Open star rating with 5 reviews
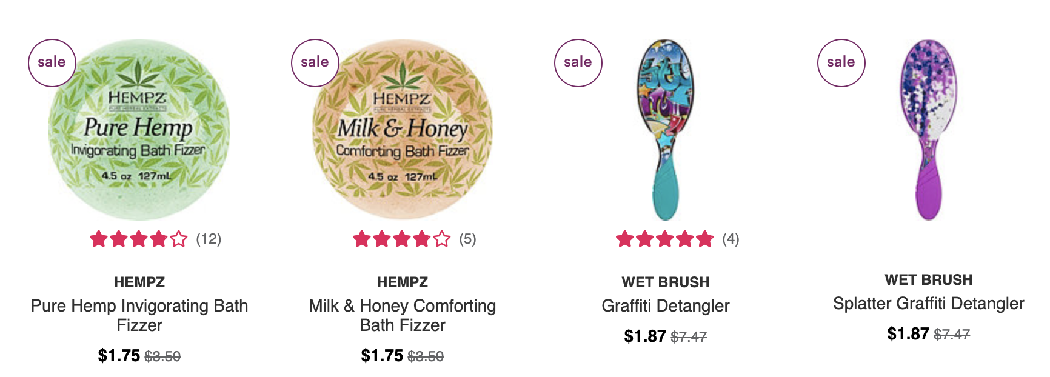The height and width of the screenshot is (377, 1050). 415,239
